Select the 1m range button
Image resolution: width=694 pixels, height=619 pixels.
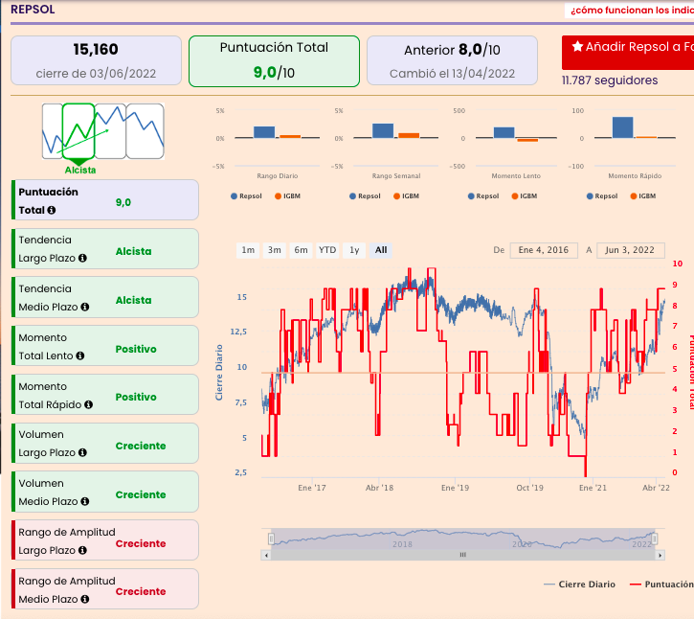[248, 250]
